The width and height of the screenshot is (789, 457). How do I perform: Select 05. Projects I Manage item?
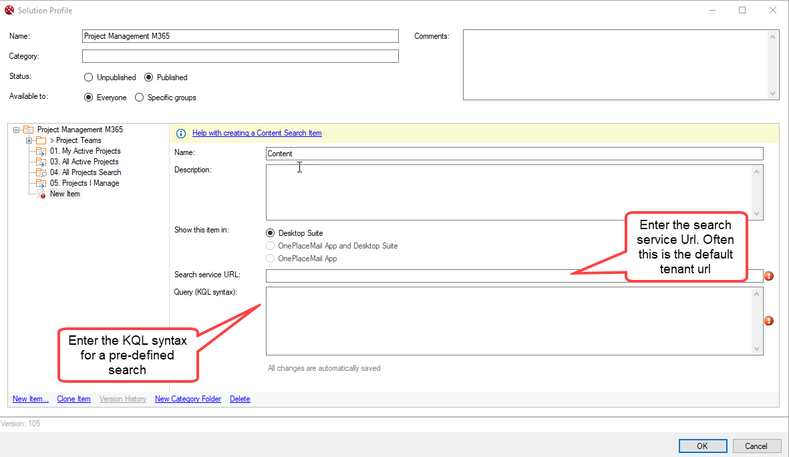point(84,183)
